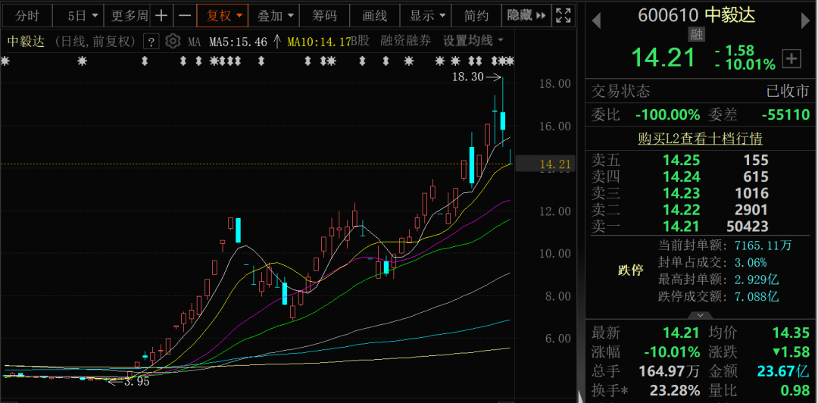
Task: Click the question mark help icon
Action: coord(151,42)
